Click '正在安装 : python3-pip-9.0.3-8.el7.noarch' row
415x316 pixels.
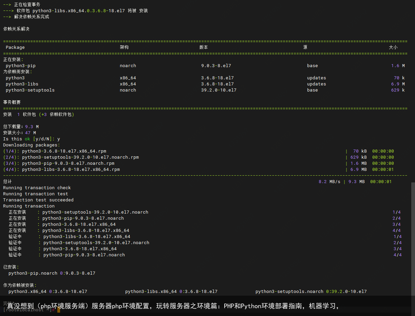[x=66, y=218]
